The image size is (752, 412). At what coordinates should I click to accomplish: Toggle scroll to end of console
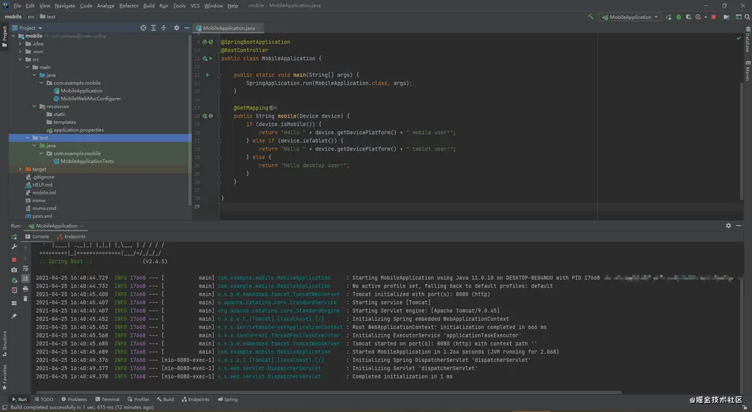pos(25,279)
